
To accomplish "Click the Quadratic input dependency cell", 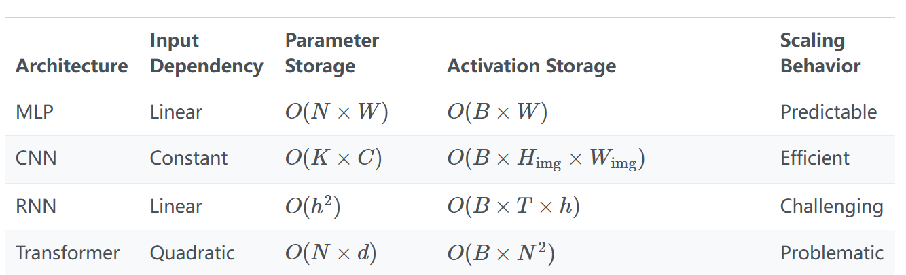I will [x=192, y=253].
